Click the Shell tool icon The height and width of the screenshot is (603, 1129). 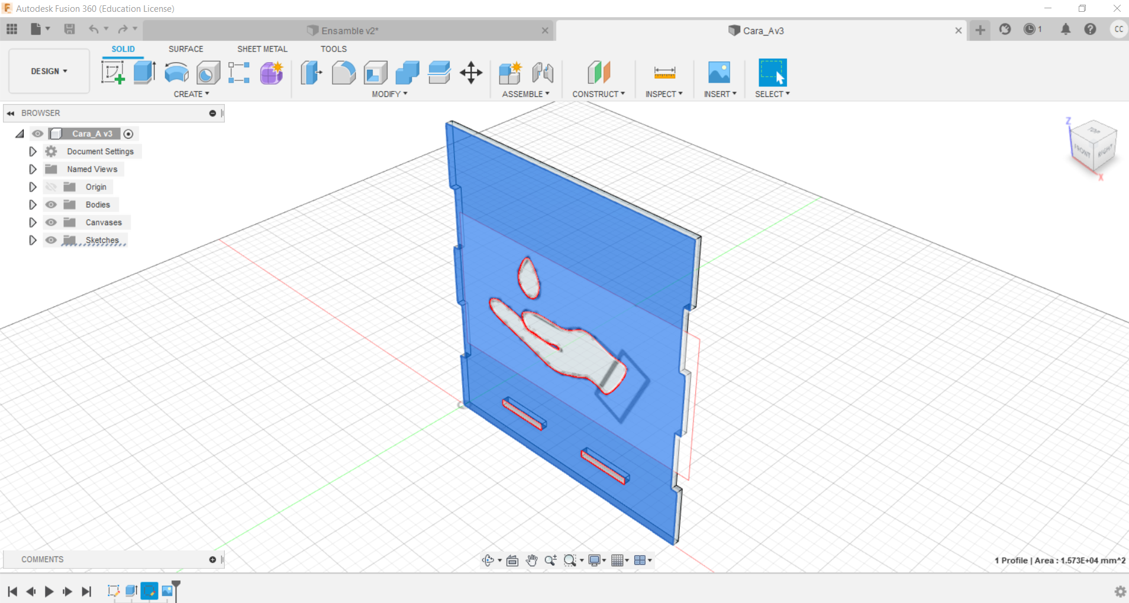[x=376, y=73]
